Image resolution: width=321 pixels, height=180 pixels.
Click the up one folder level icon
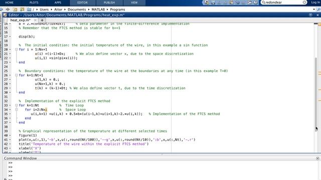[x=15, y=9]
